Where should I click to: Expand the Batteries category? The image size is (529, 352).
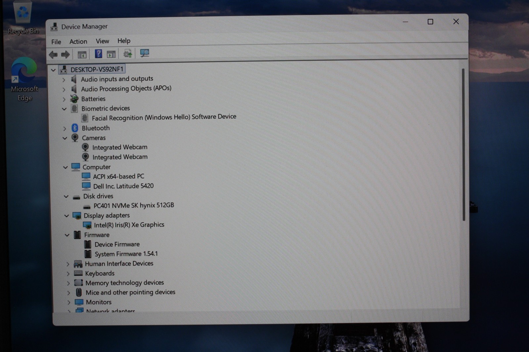pyautogui.click(x=64, y=99)
